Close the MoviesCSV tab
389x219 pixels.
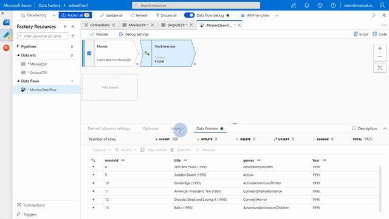(153, 25)
